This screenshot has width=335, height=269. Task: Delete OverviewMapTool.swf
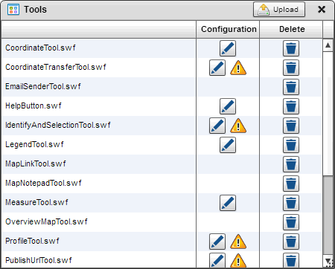click(291, 222)
